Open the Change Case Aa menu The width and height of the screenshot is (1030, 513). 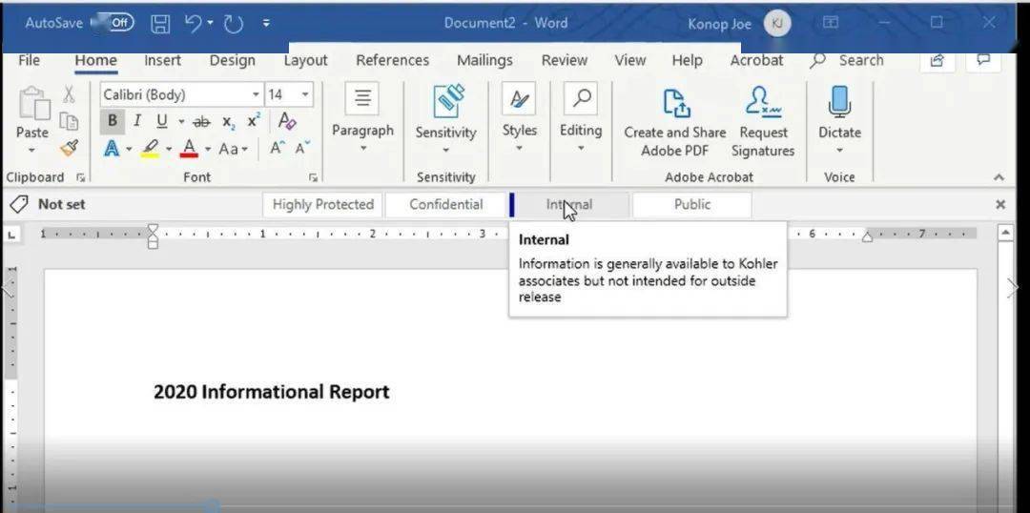pos(234,149)
